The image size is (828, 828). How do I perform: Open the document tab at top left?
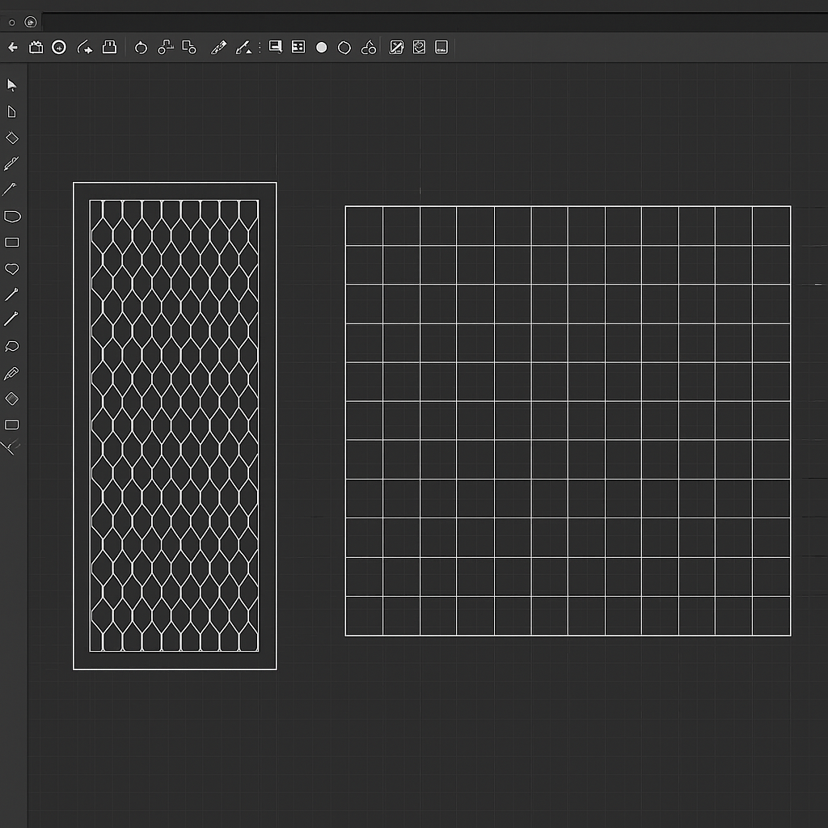(x=30, y=22)
